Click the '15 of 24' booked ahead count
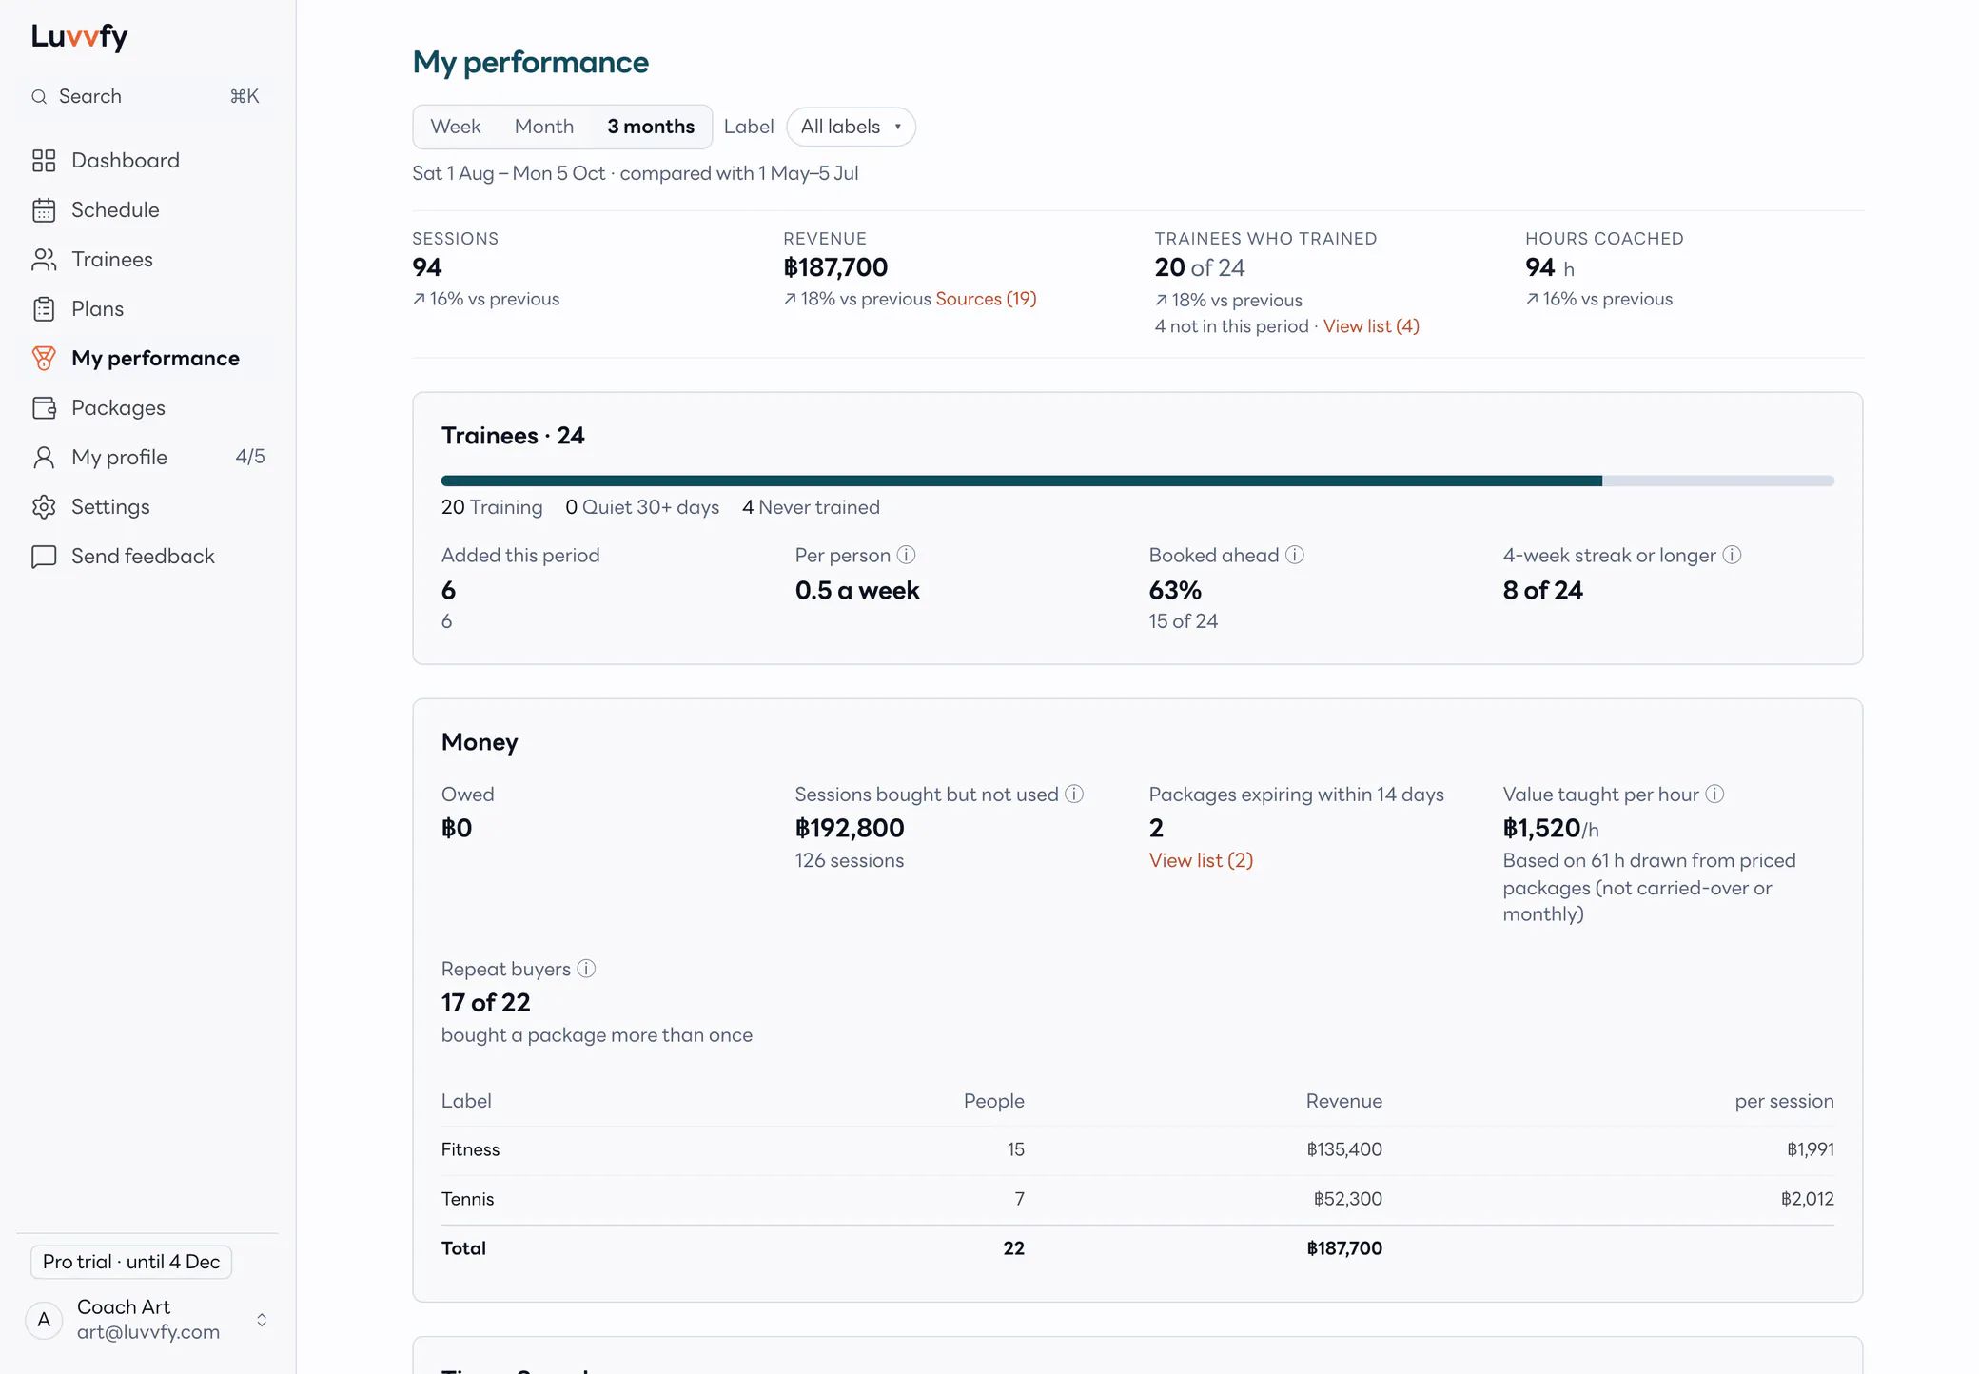This screenshot has height=1374, width=1979. click(1183, 621)
